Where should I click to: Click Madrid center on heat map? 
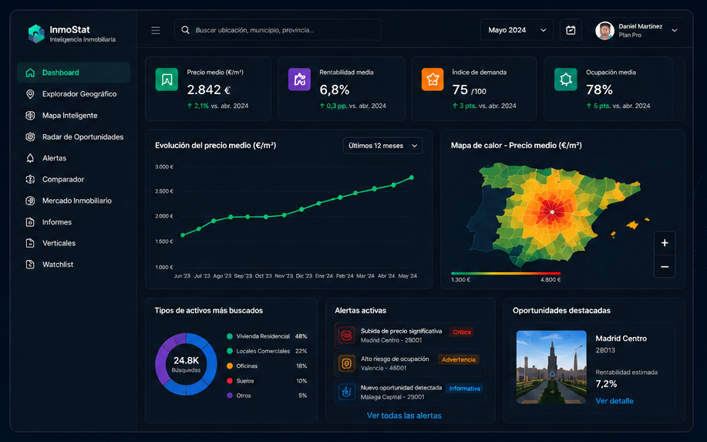pos(552,211)
